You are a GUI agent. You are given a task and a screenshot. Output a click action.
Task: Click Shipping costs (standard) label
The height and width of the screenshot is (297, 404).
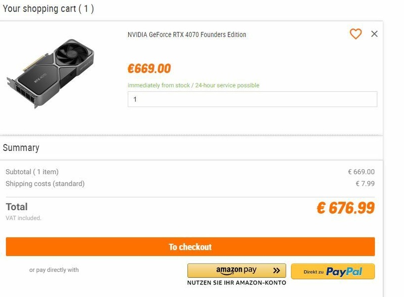[45, 184]
